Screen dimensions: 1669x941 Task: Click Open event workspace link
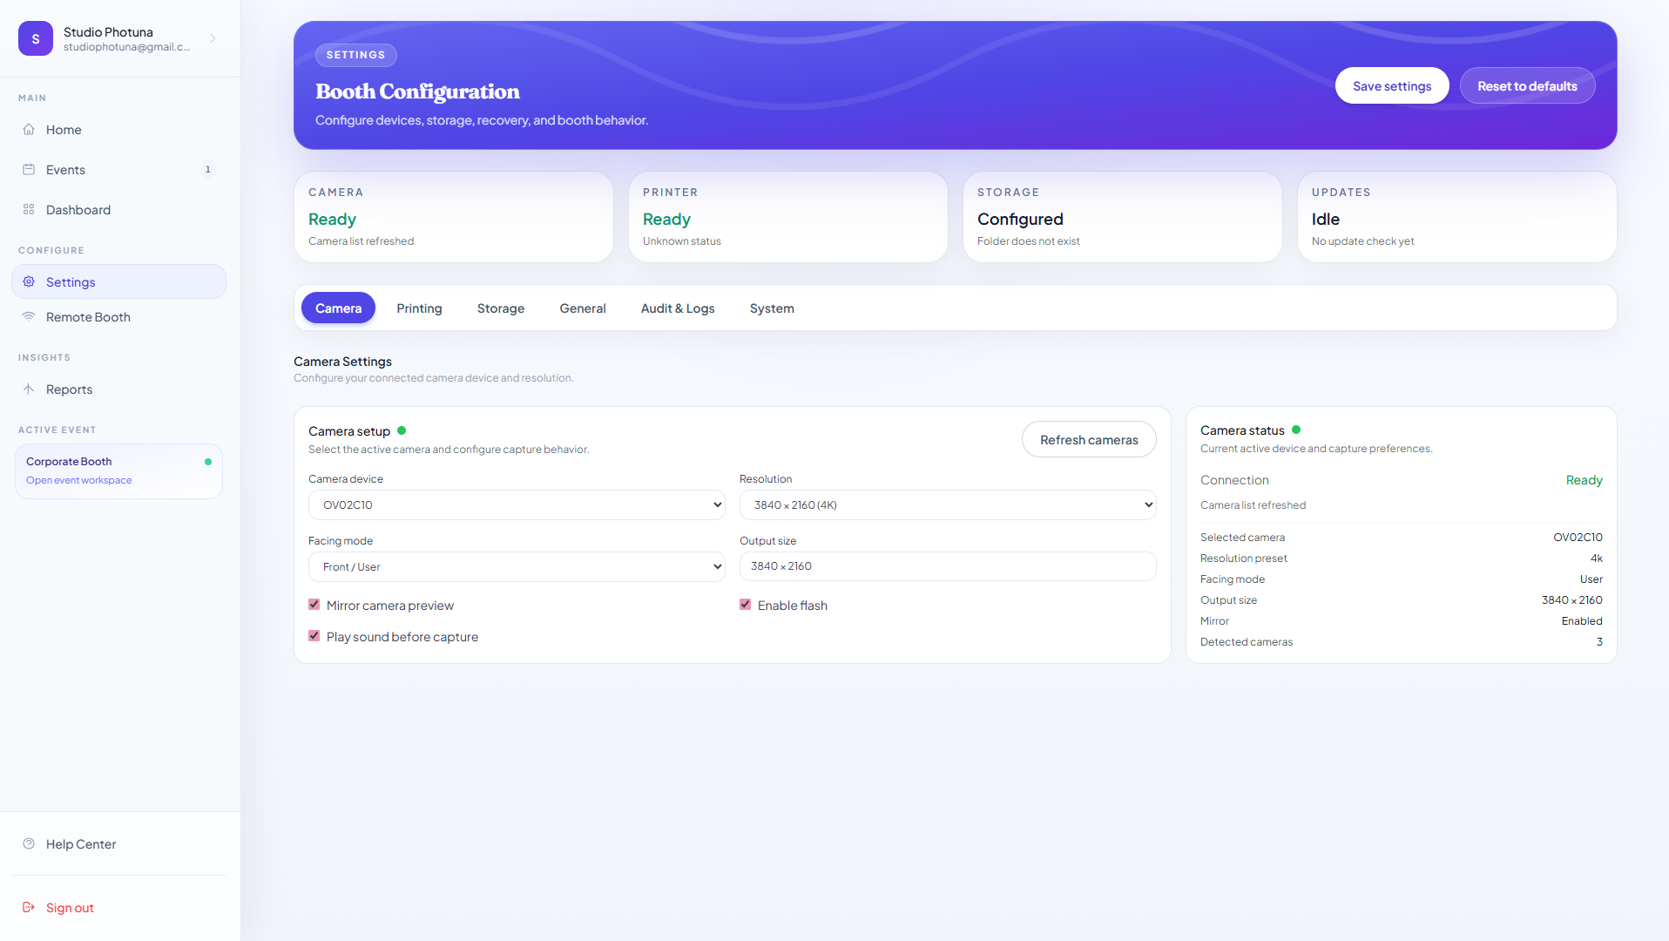[x=79, y=480]
